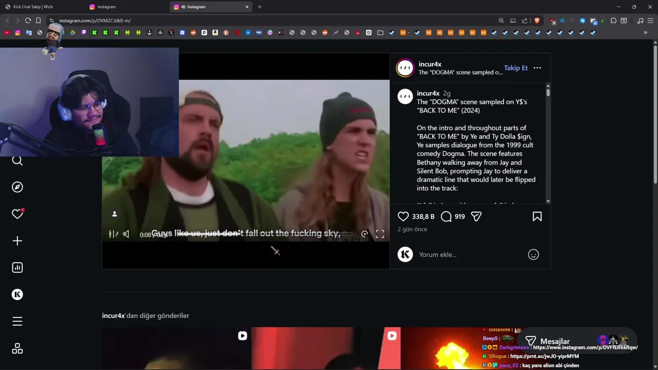
Task: Open the Explore compass in the sidebar
Action: (x=17, y=187)
